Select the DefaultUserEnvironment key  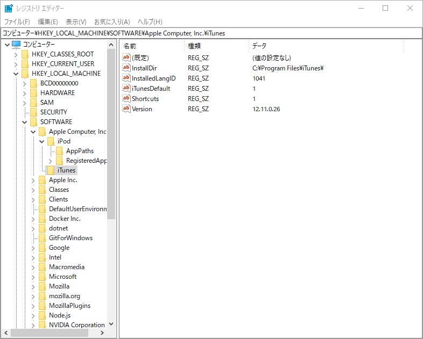pyautogui.click(x=77, y=209)
